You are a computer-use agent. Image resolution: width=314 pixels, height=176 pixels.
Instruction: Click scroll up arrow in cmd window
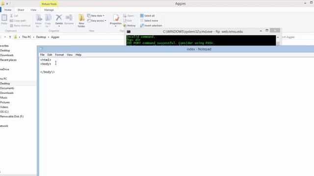tap(278, 37)
